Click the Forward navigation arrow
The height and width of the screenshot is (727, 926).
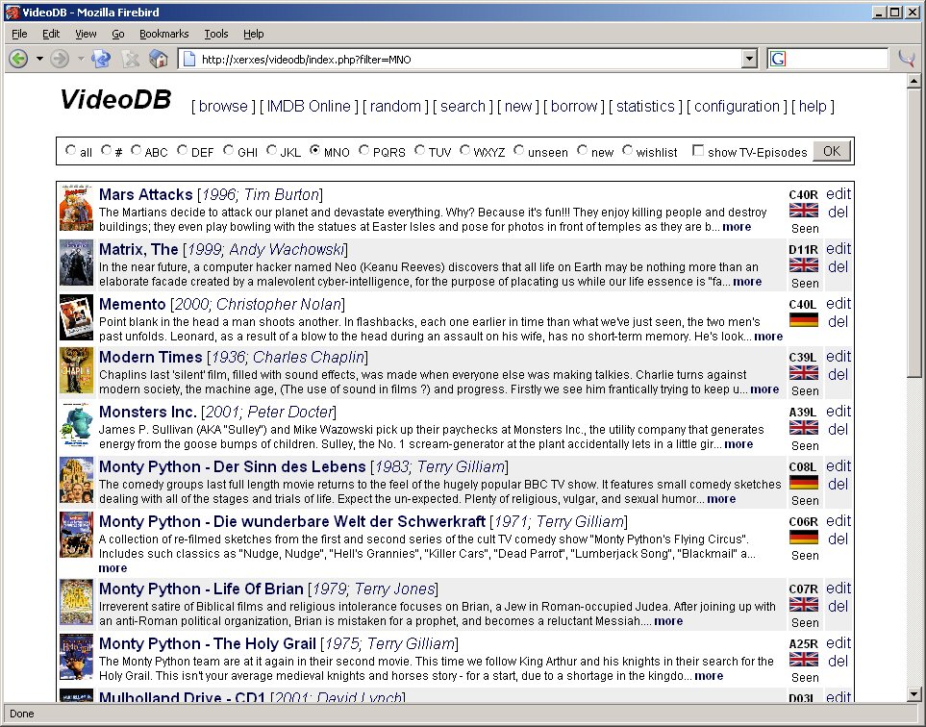tap(59, 59)
